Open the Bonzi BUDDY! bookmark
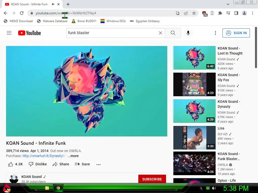The height and width of the screenshot is (193, 258). click(84, 21)
